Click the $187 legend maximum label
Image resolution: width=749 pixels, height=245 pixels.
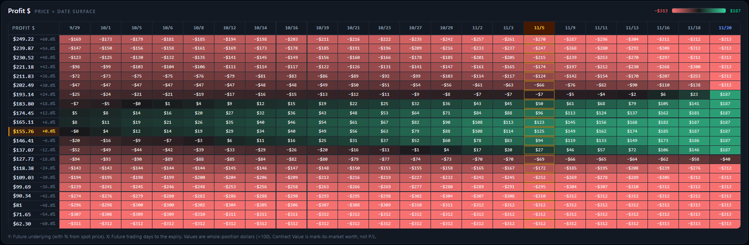tap(735, 11)
